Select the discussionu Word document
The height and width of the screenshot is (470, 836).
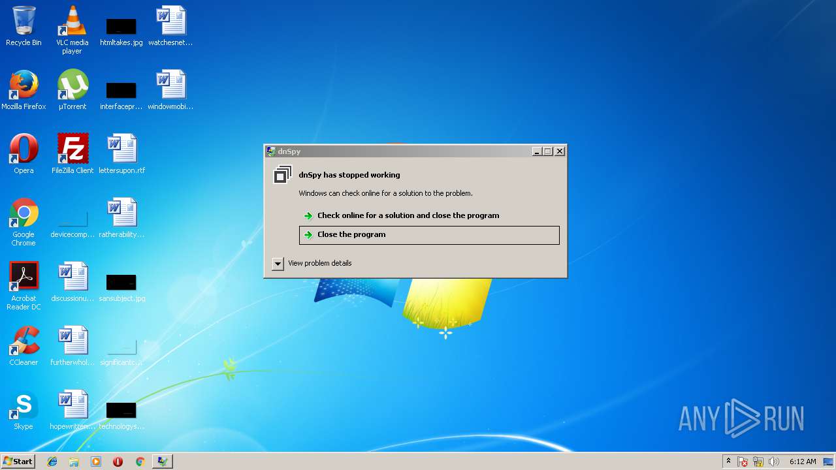coord(72,282)
